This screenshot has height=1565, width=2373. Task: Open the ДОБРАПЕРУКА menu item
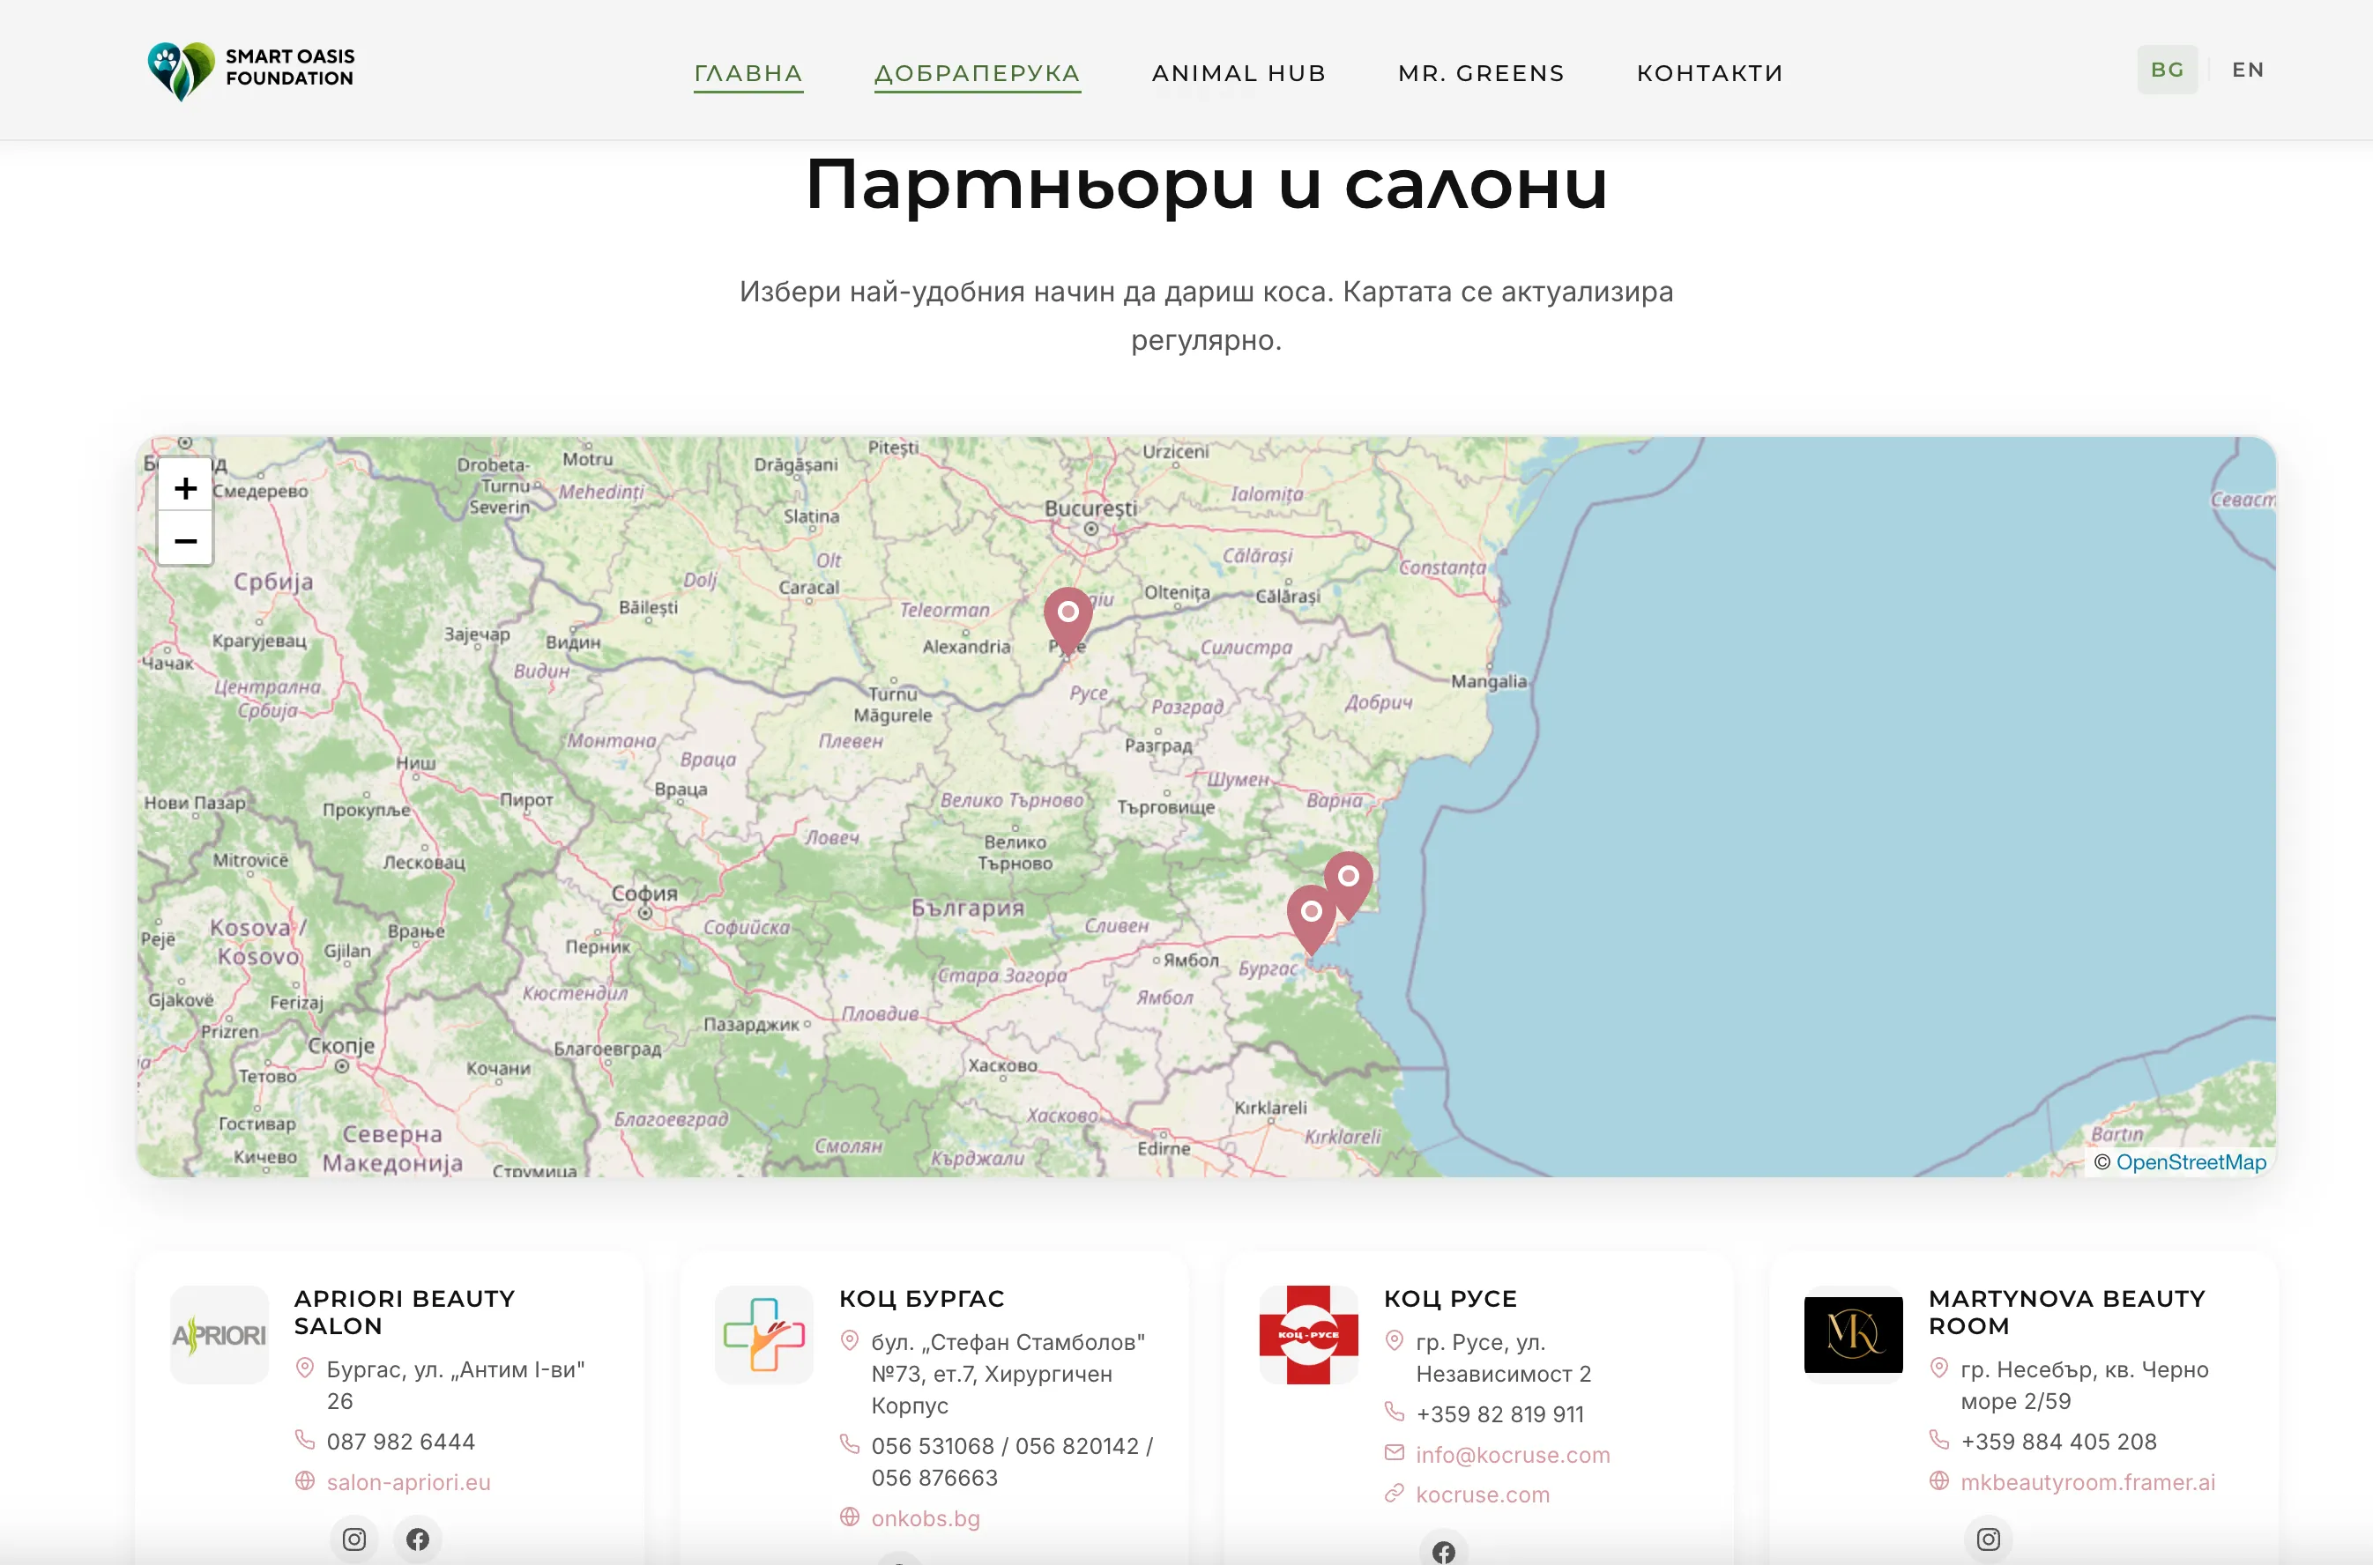pyautogui.click(x=978, y=73)
